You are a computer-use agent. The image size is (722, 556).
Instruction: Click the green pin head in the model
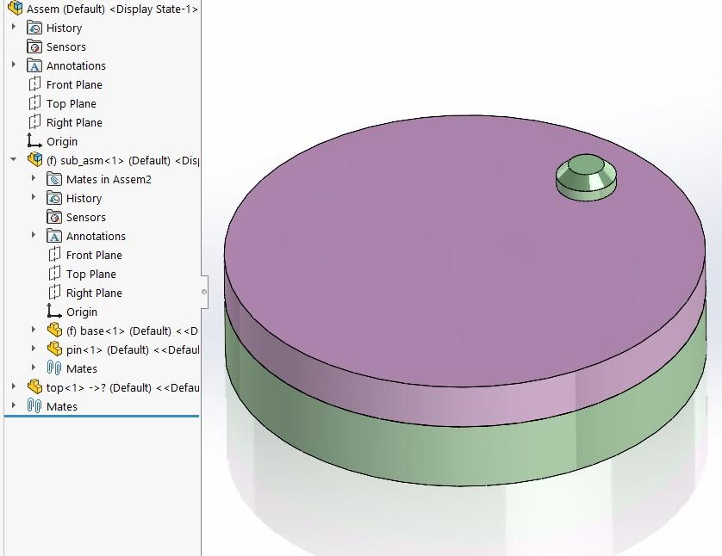[586, 177]
